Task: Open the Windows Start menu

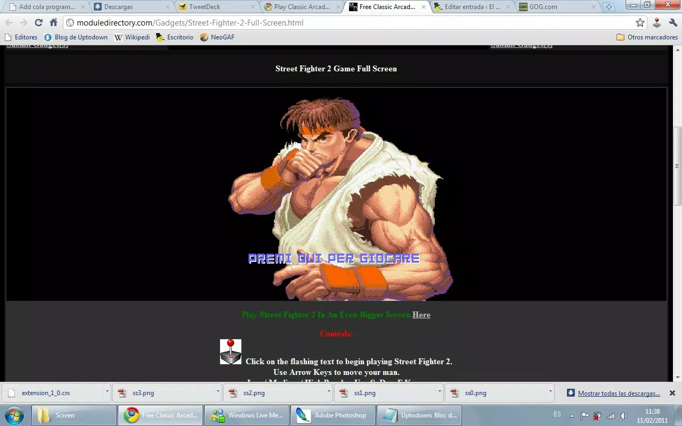Action: 14,415
